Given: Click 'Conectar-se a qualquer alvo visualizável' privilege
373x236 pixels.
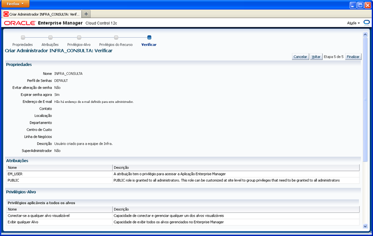Looking at the screenshot, I should click(x=38, y=216).
